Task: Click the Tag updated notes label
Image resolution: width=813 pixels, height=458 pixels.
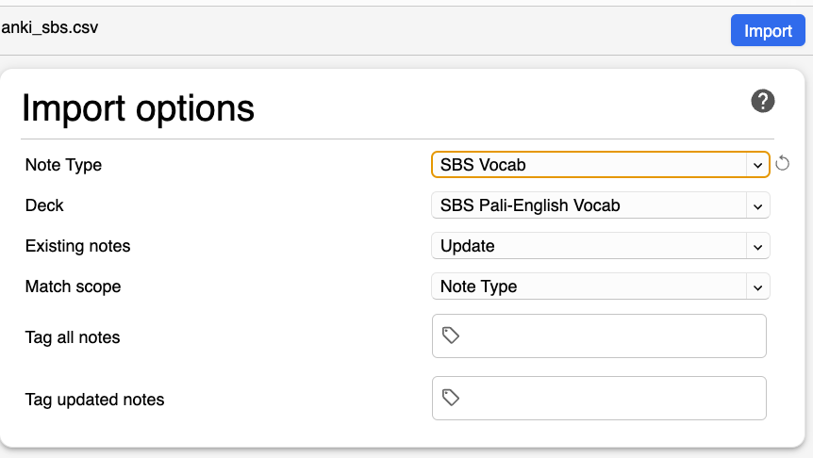Action: tap(95, 400)
